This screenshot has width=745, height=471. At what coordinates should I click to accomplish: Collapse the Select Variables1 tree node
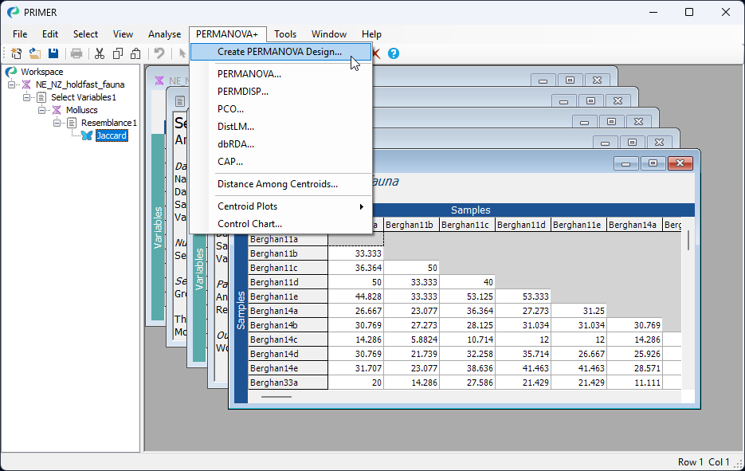(27, 97)
